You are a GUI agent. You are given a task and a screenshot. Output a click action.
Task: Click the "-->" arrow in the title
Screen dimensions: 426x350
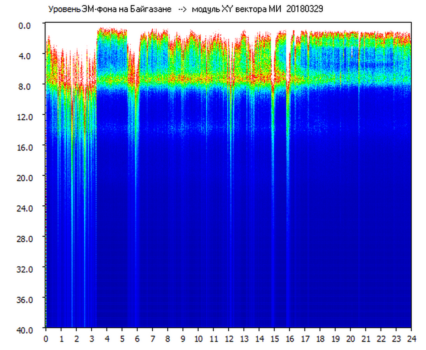tap(183, 9)
